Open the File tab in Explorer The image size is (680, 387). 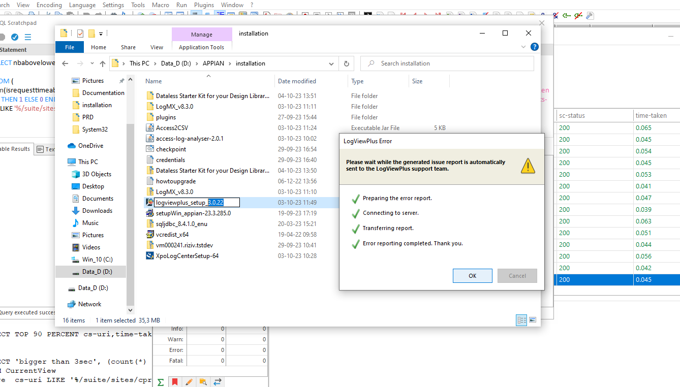point(70,47)
